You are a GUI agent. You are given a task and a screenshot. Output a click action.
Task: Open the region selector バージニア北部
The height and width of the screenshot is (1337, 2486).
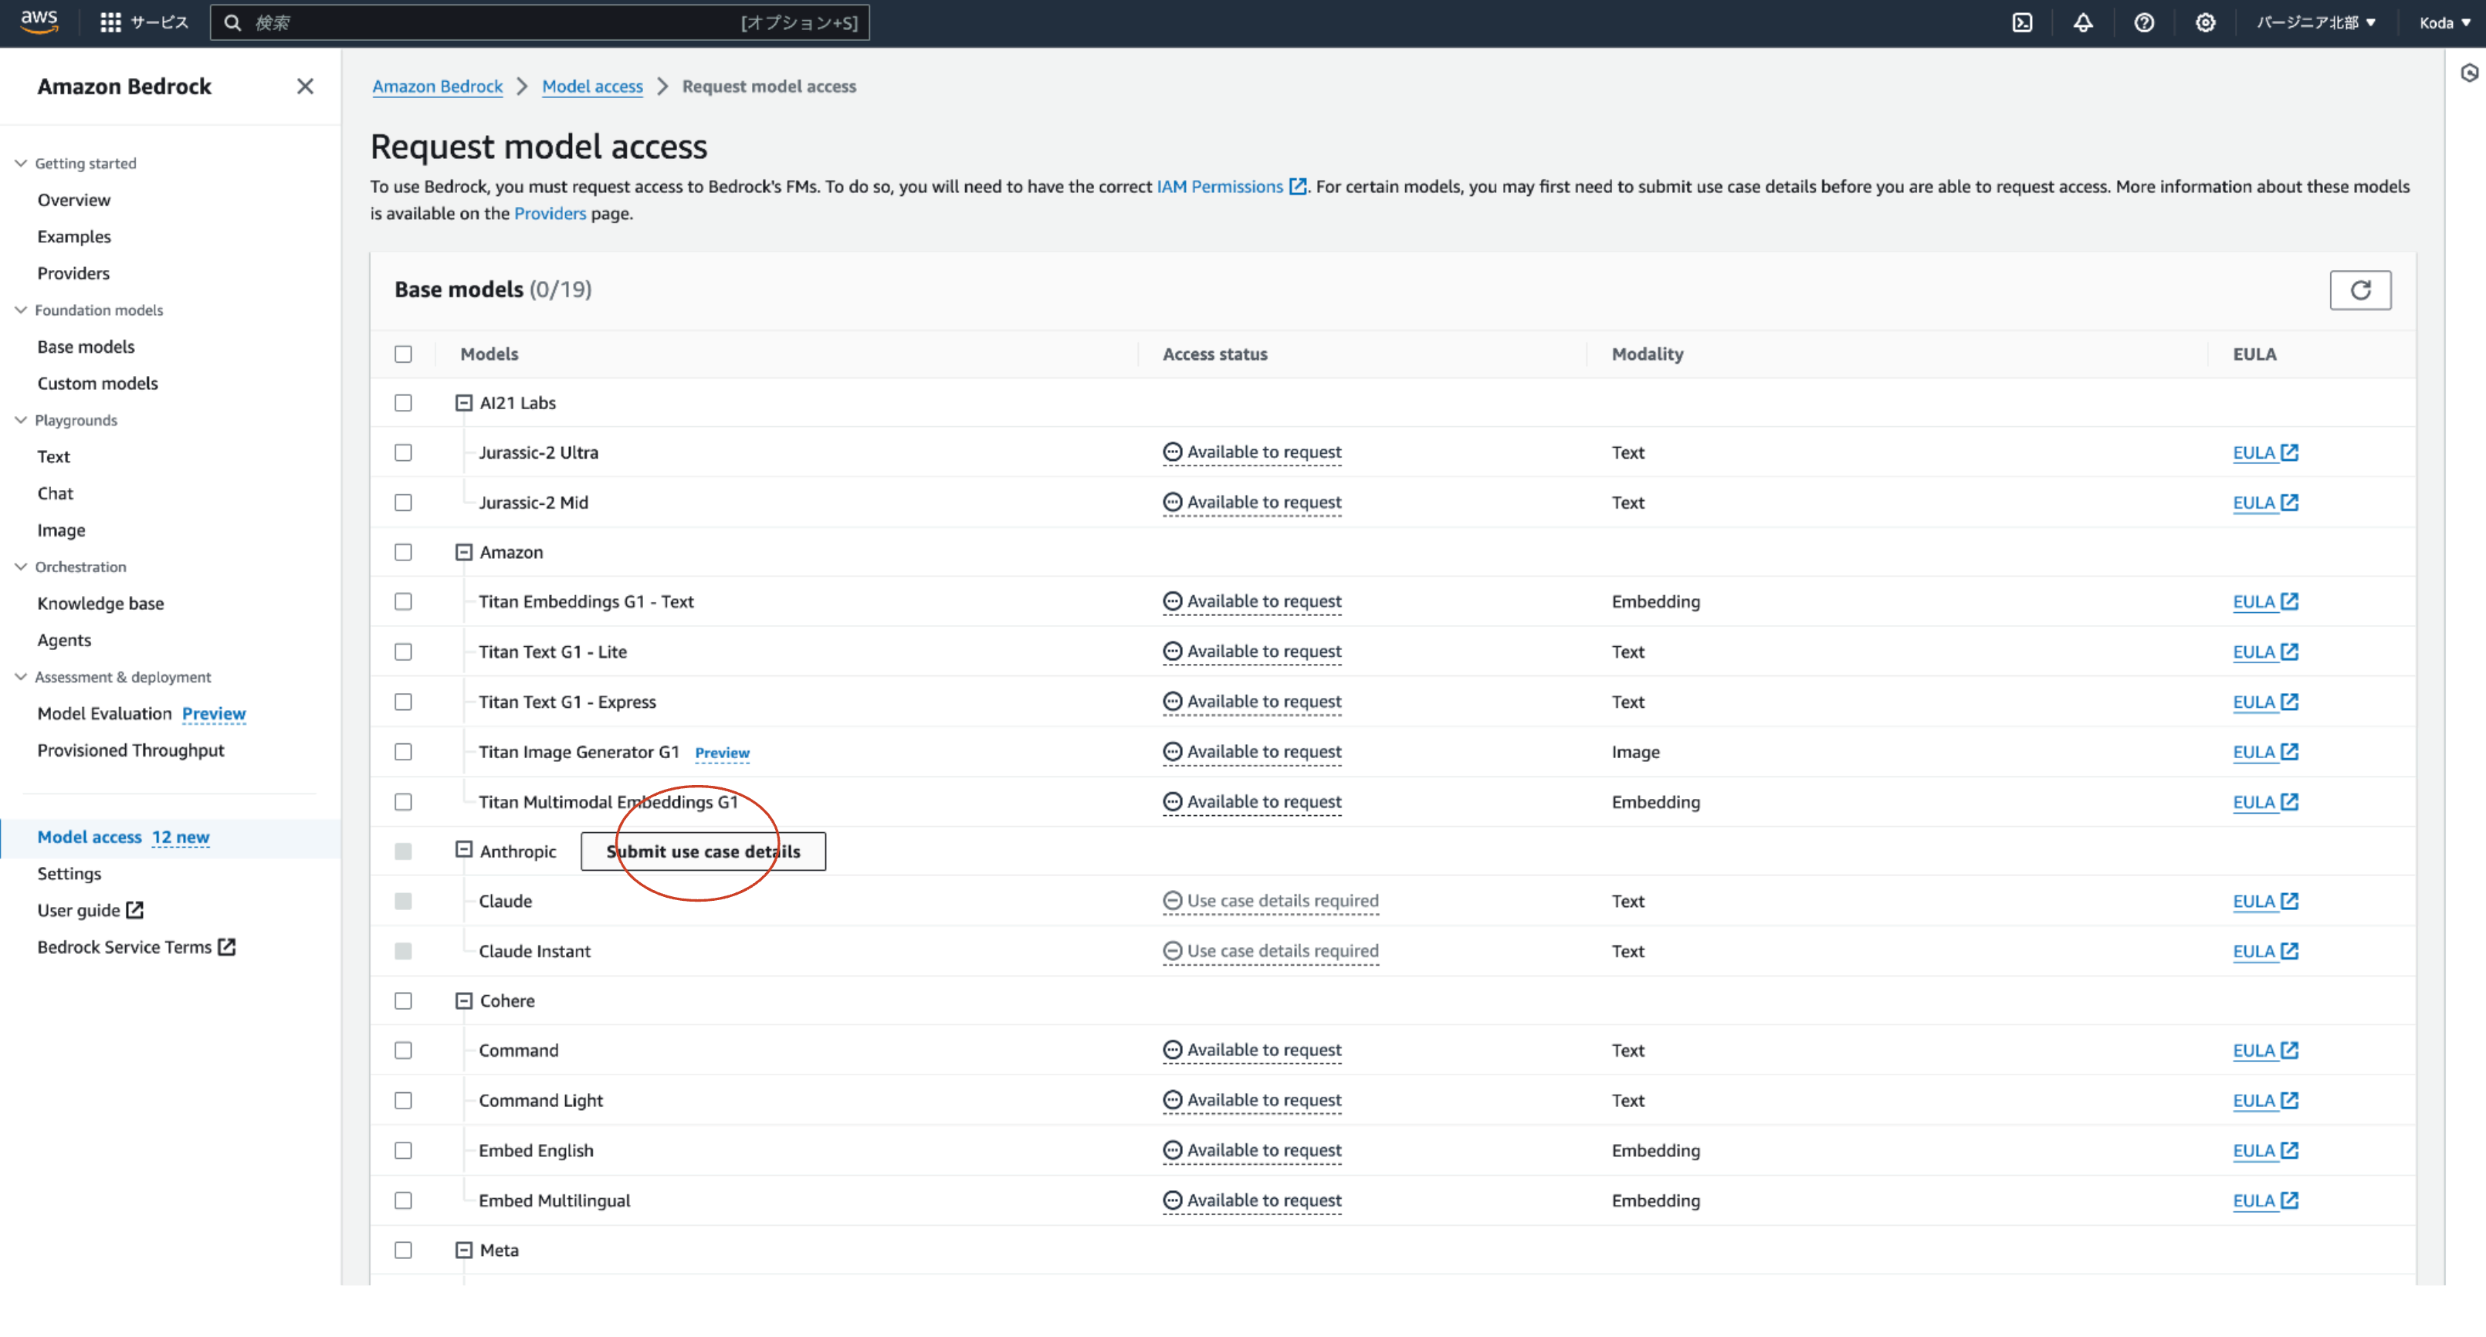coord(2316,22)
